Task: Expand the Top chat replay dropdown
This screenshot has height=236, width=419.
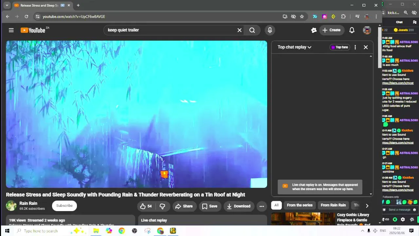Action: pyautogui.click(x=295, y=47)
